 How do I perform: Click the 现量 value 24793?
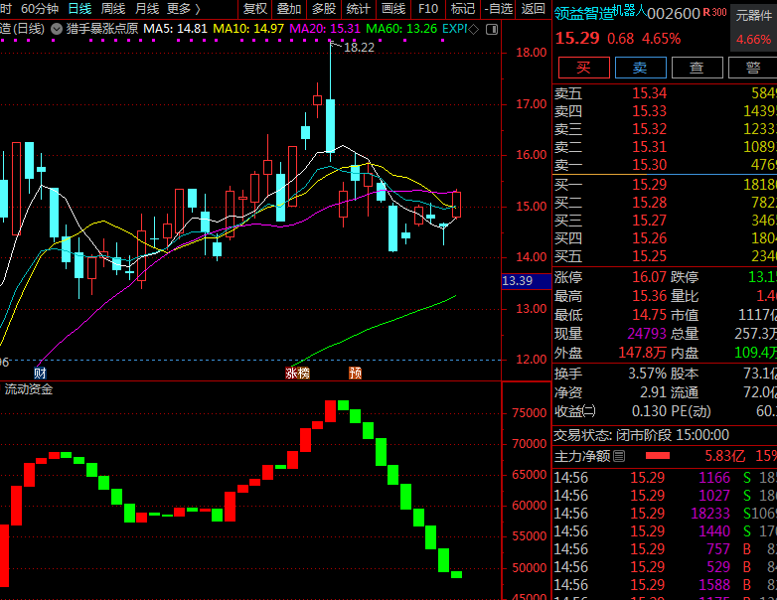tap(647, 334)
